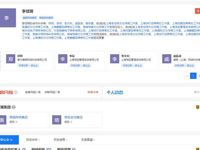Click the 琦 group avatar icon
Viewport: 200px width, 150px height.
[57, 120]
